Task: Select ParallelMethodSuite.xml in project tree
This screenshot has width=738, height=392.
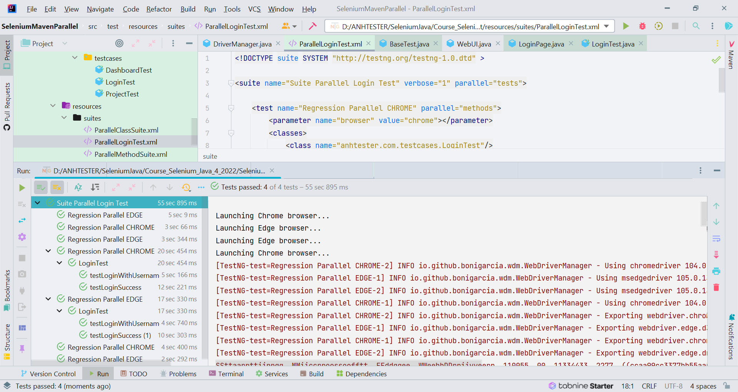Action: [131, 154]
